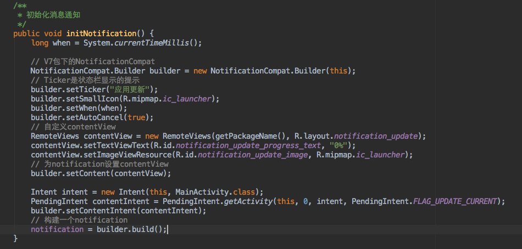Click builder.setContentIntent(contentIntent) line

coord(119,211)
